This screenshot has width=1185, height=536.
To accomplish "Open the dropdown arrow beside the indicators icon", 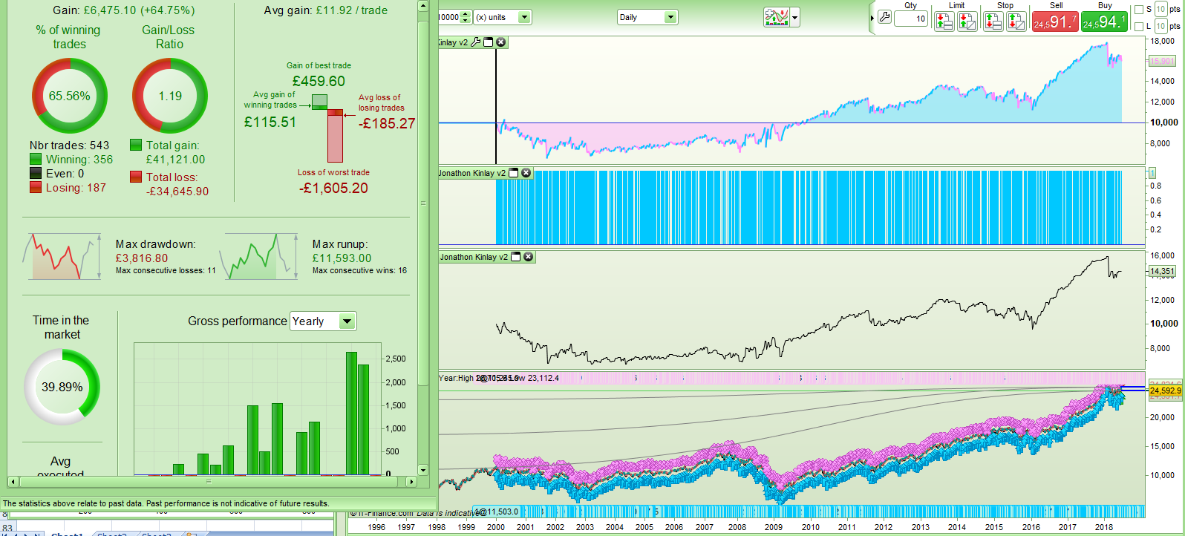I will tap(795, 17).
